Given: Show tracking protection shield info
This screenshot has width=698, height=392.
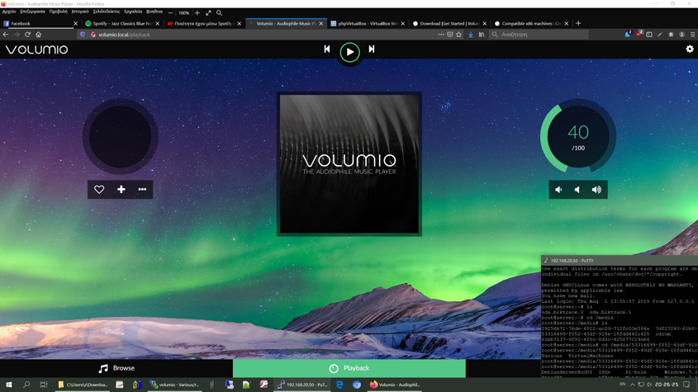Looking at the screenshot, I should tap(83, 35).
